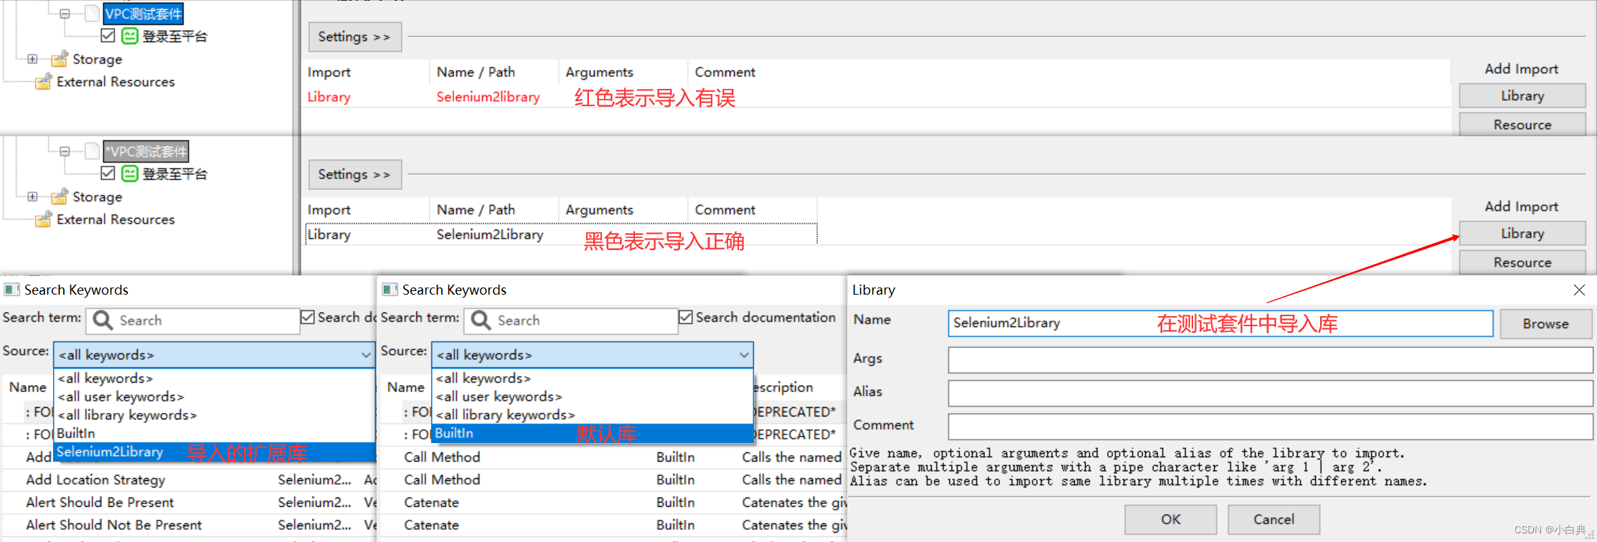Select External Resources label in lower tree
The width and height of the screenshot is (1597, 542).
tap(116, 219)
